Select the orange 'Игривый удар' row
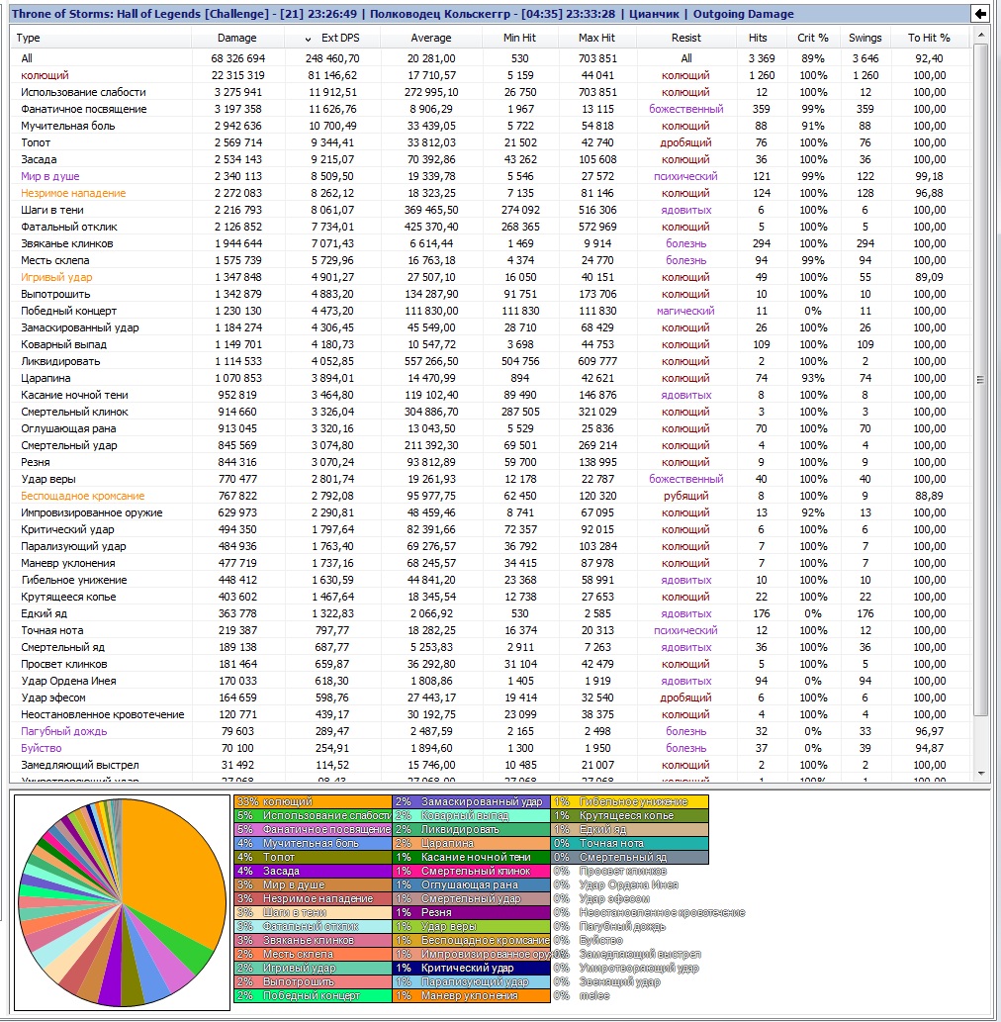Screen dimensions: 1001x1022 pyautogui.click(x=492, y=278)
